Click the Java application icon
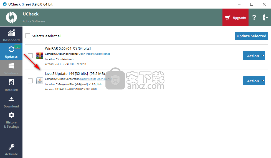 [x=40, y=81]
